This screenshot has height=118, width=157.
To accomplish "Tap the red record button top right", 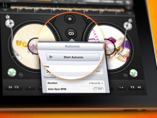I will pyautogui.click(x=128, y=2).
